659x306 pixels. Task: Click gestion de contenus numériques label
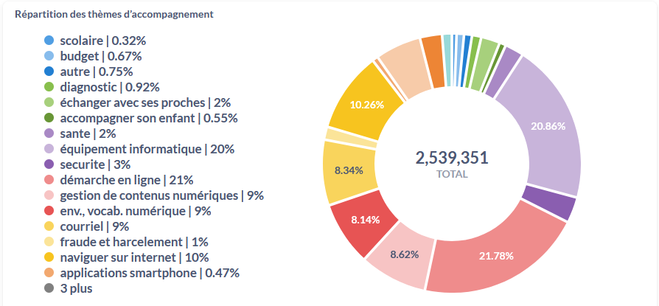[161, 195]
